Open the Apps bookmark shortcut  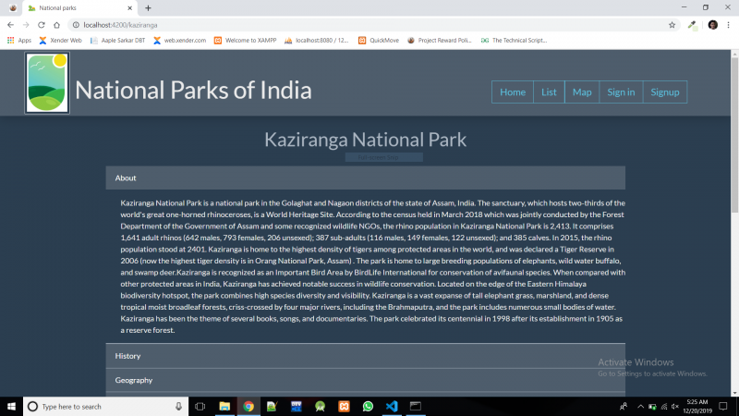point(19,41)
